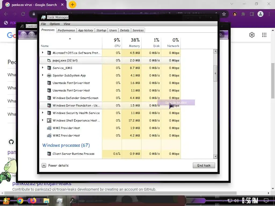Screen dimensions: 275x206
Task: Click the Windows Security Health Service icon
Action: point(49,113)
